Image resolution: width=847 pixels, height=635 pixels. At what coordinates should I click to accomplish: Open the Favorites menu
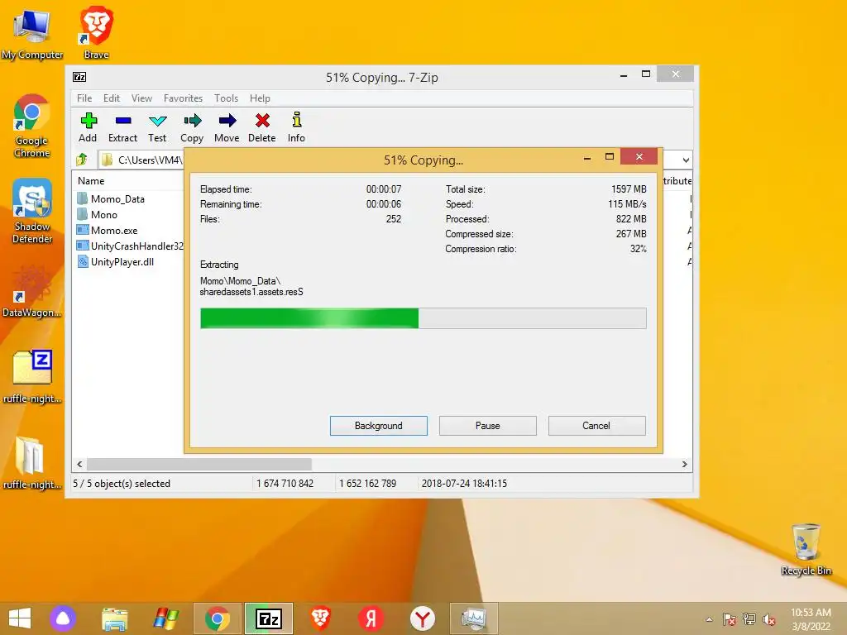(183, 98)
